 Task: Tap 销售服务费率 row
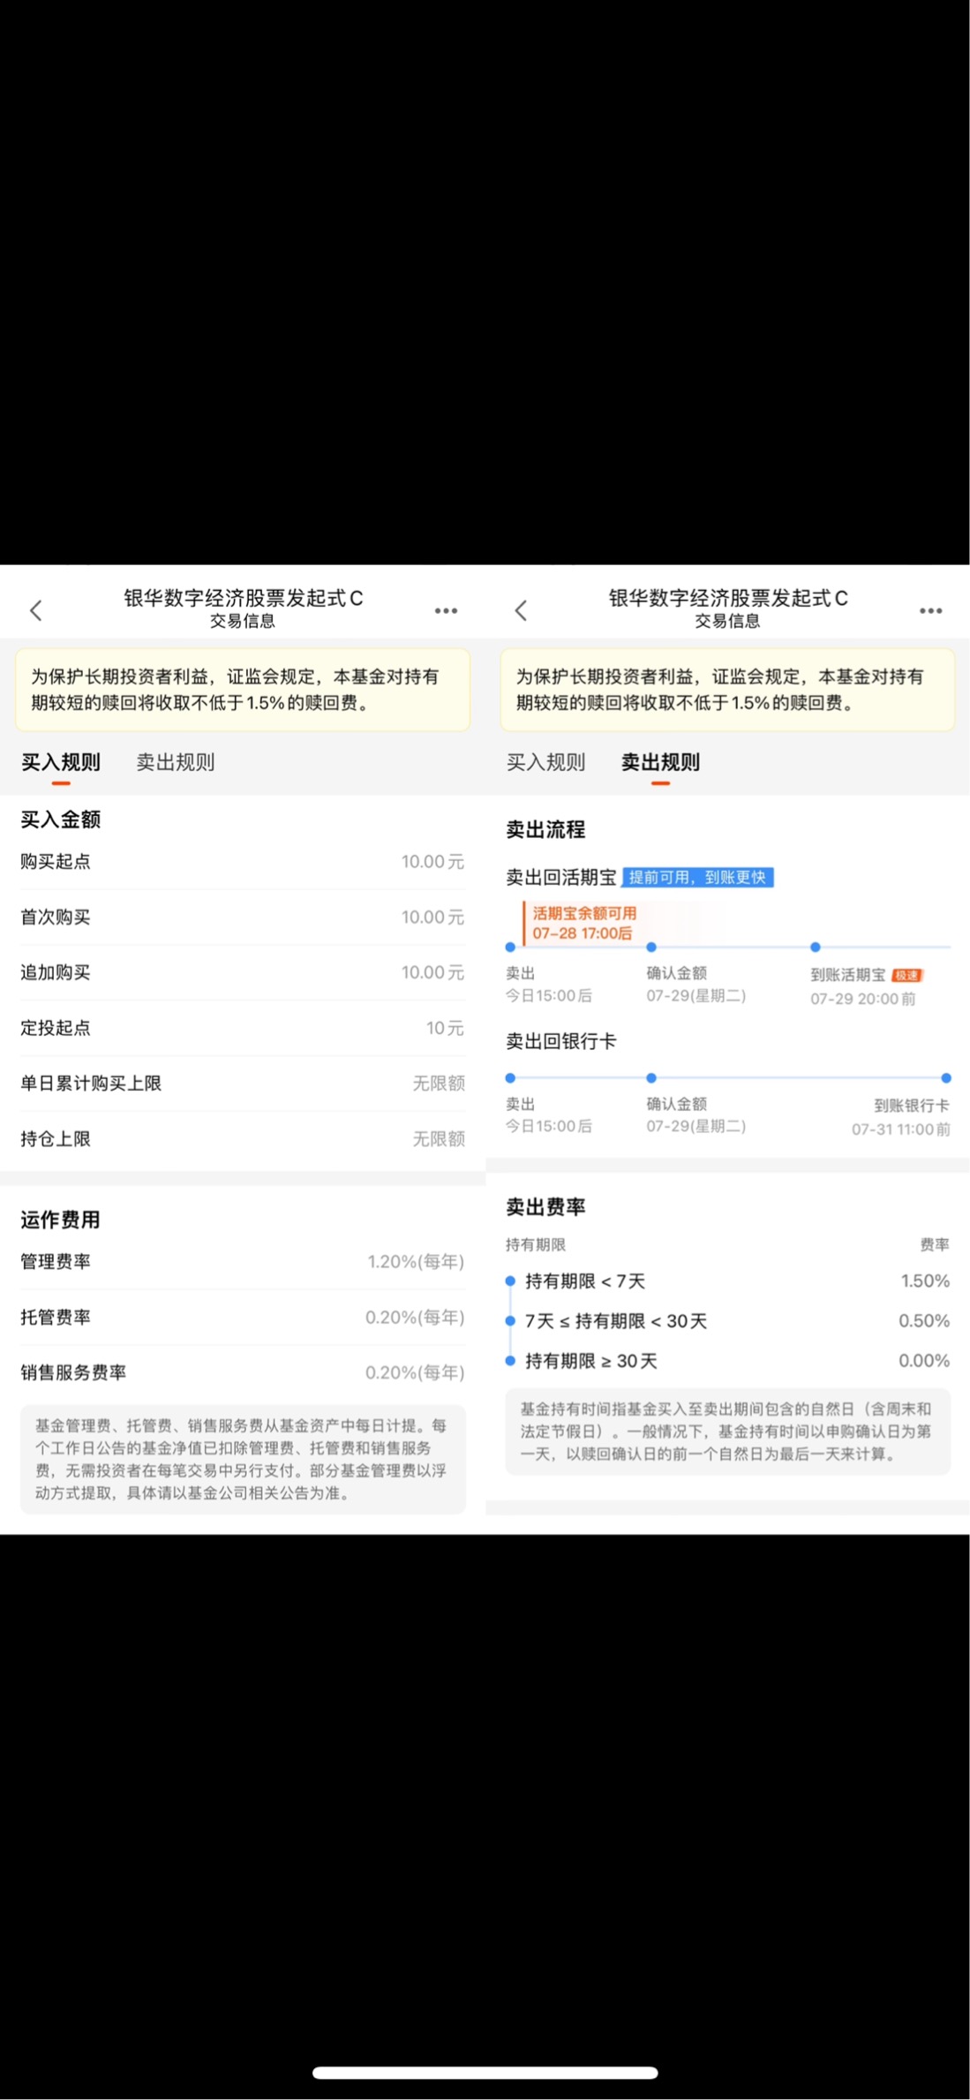pyautogui.click(x=243, y=1372)
